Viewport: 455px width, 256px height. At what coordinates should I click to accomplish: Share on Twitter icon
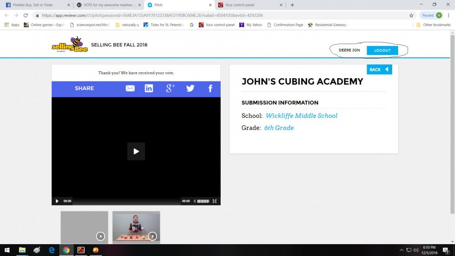coord(190,88)
